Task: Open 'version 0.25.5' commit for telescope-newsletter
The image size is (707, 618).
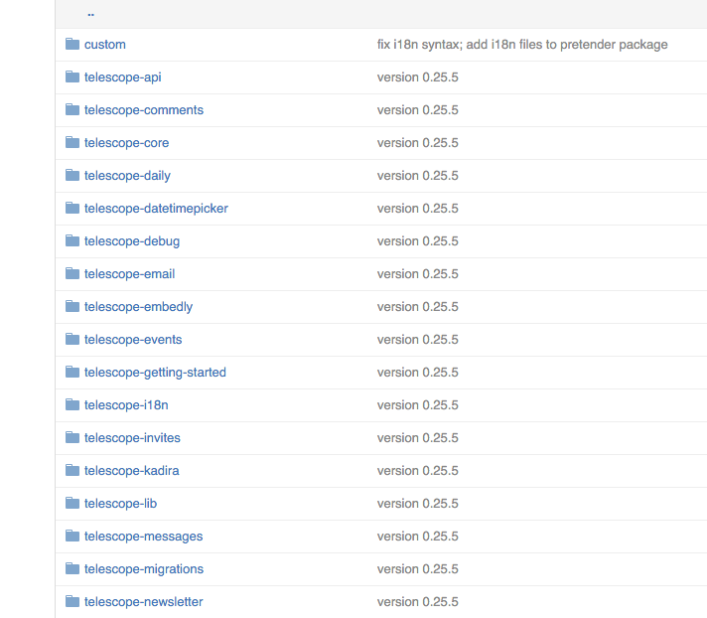Action: 417,602
